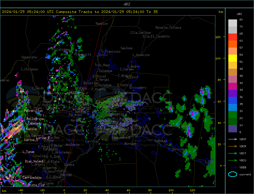Click the 'Pellegrina' map label
Viewport: 254px width, 194px height.
tap(35, 119)
